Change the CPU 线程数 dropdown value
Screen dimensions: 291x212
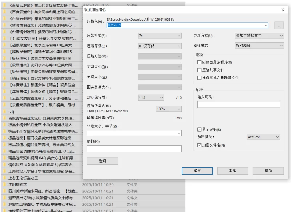point(151,98)
